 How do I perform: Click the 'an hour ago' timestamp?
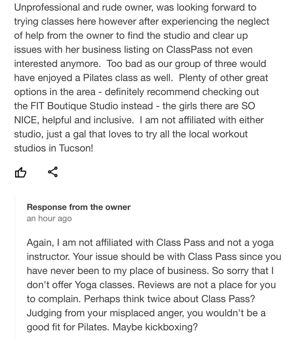[x=49, y=219]
